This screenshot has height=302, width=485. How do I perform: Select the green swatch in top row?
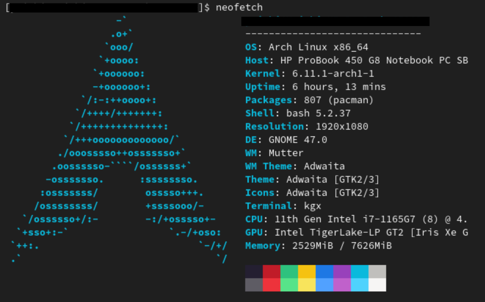click(x=289, y=272)
